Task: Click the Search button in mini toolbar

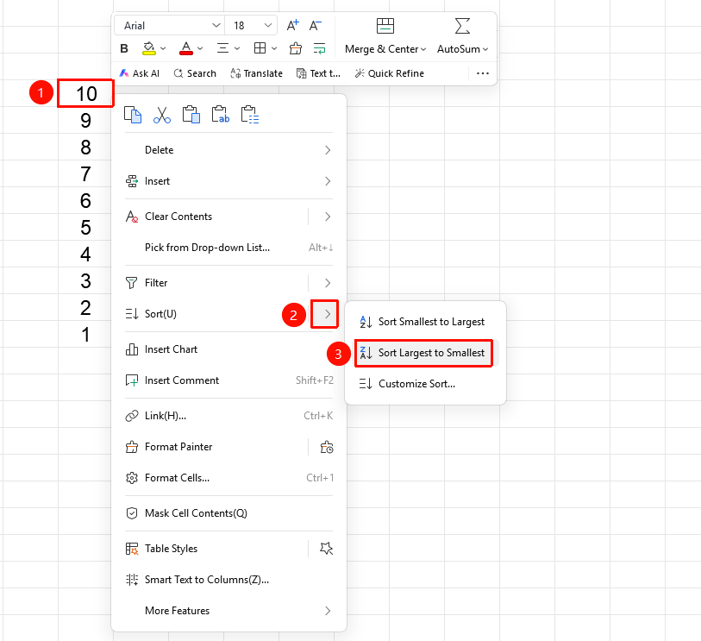Action: coord(195,73)
